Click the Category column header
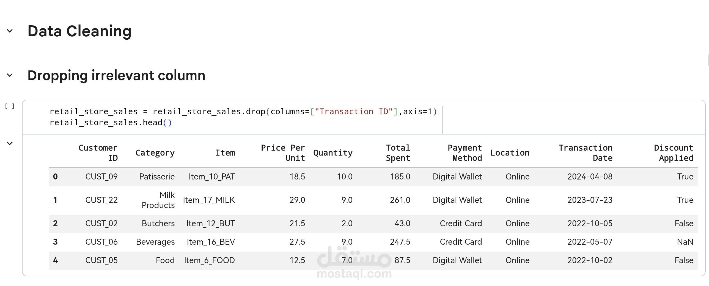 (x=155, y=153)
